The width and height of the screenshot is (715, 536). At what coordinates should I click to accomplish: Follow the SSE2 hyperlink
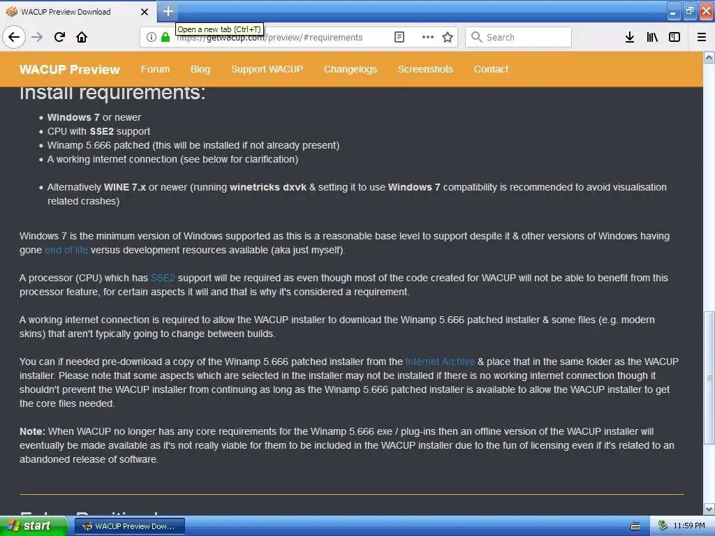pyautogui.click(x=163, y=278)
